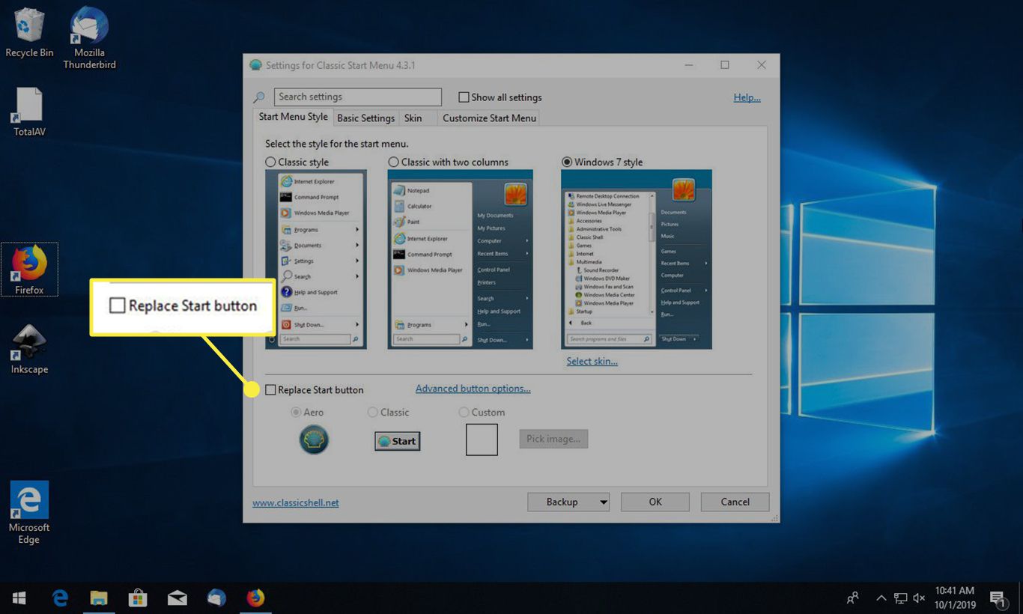
Task: Open the Windows Start button
Action: [x=19, y=598]
